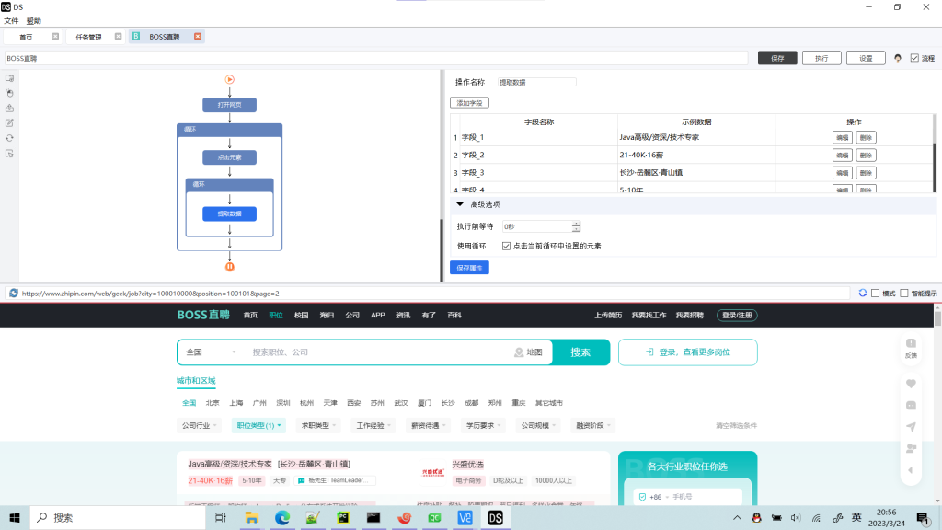942x530 pixels.
Task: Click the loop/refresh icon in the left sidebar
Action: point(9,136)
